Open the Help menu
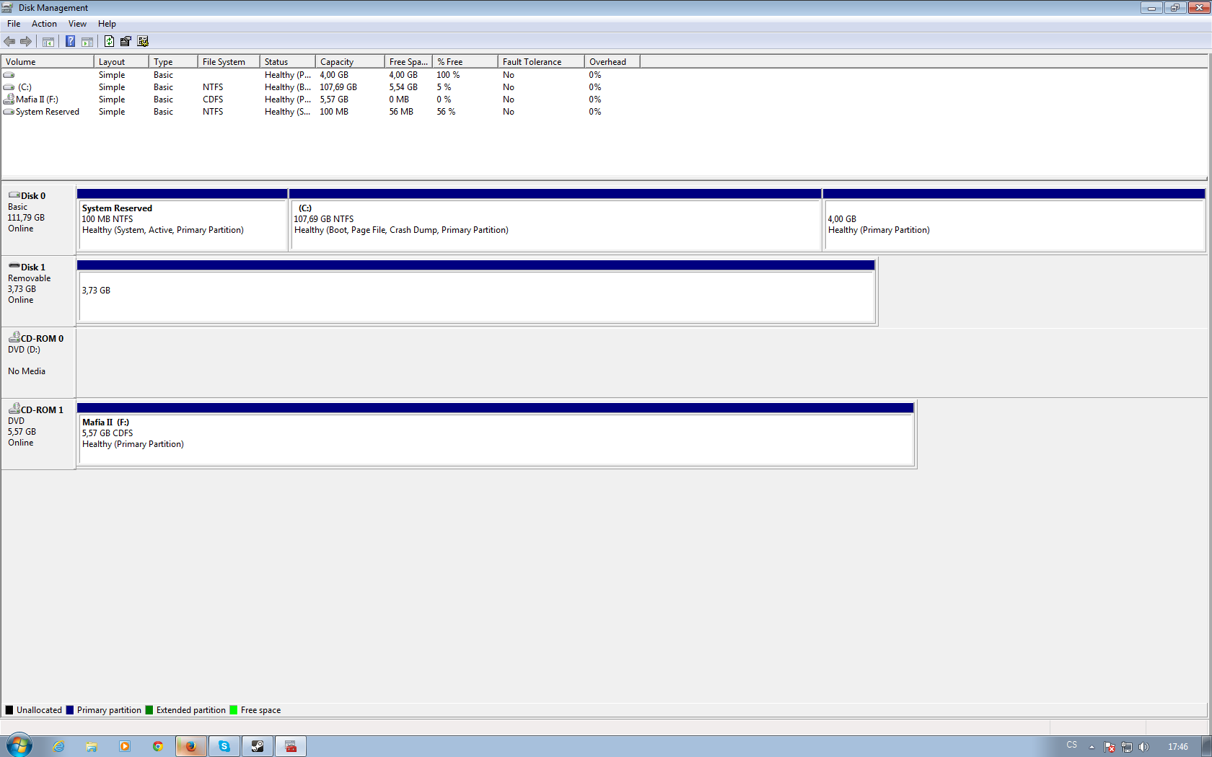This screenshot has height=757, width=1212. pyautogui.click(x=107, y=24)
